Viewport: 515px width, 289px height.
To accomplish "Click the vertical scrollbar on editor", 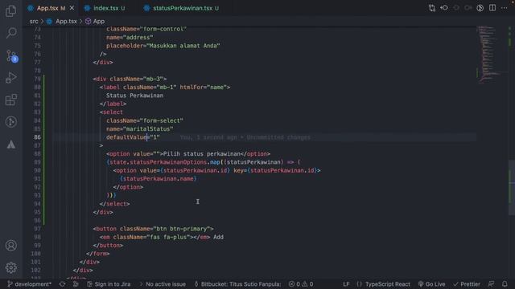I will point(512,187).
